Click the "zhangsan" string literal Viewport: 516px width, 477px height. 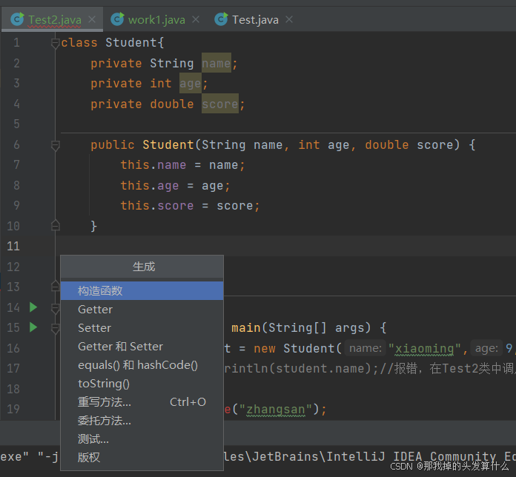[x=276, y=410]
